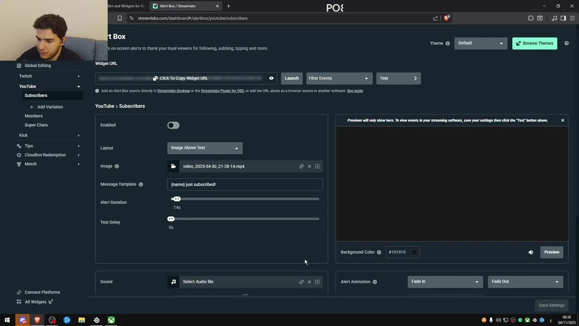The height and width of the screenshot is (326, 579).
Task: Click link icon in Image row
Action: pos(301,166)
